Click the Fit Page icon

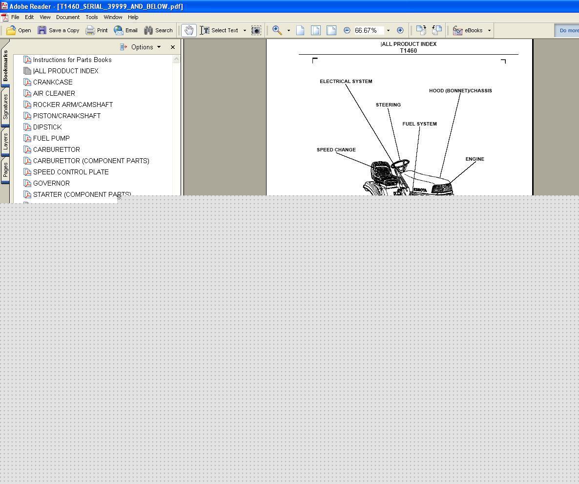pyautogui.click(x=316, y=30)
